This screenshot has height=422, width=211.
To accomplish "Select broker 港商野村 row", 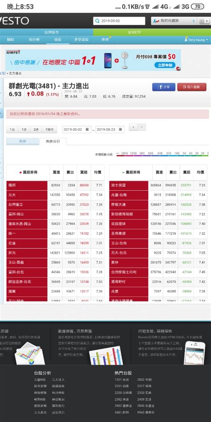I will pos(129,281).
